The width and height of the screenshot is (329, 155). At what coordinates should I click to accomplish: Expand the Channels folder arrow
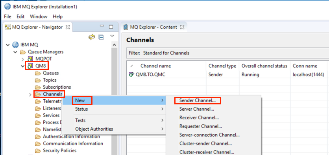coord(30,95)
